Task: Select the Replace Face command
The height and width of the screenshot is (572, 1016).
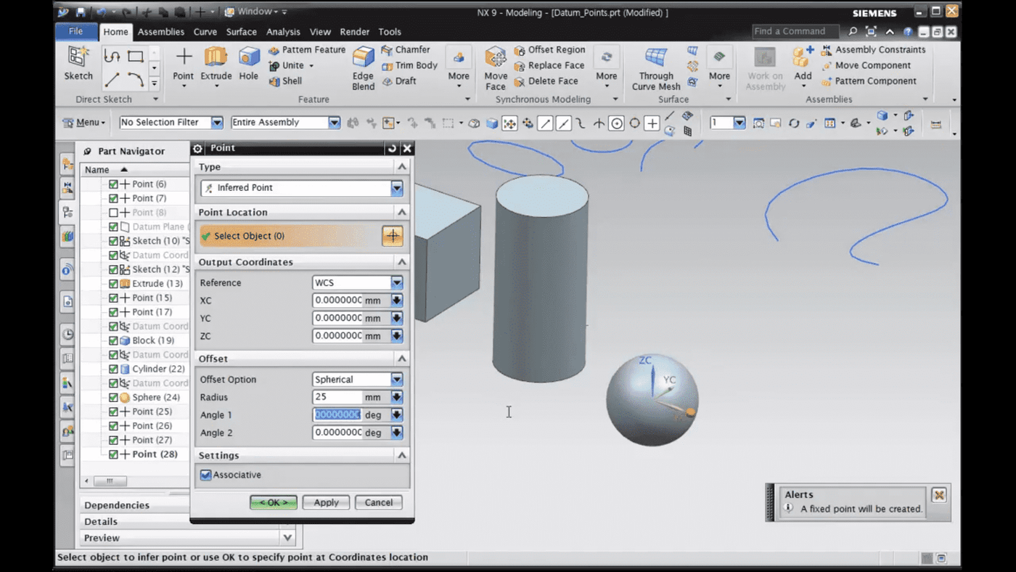Action: (549, 65)
